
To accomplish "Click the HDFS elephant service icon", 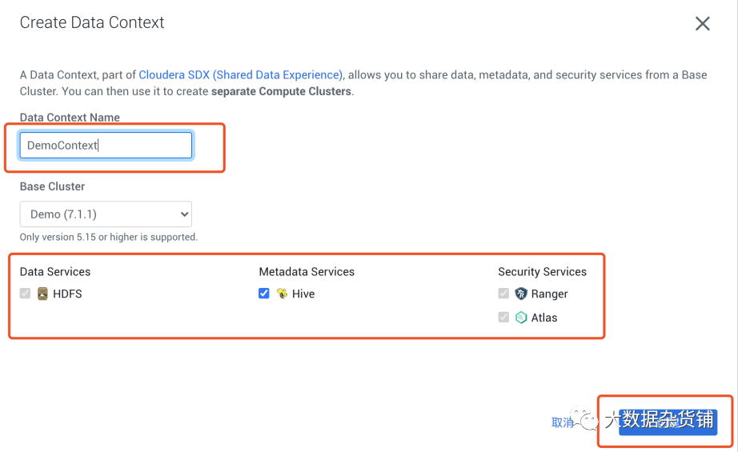I will pyautogui.click(x=42, y=294).
